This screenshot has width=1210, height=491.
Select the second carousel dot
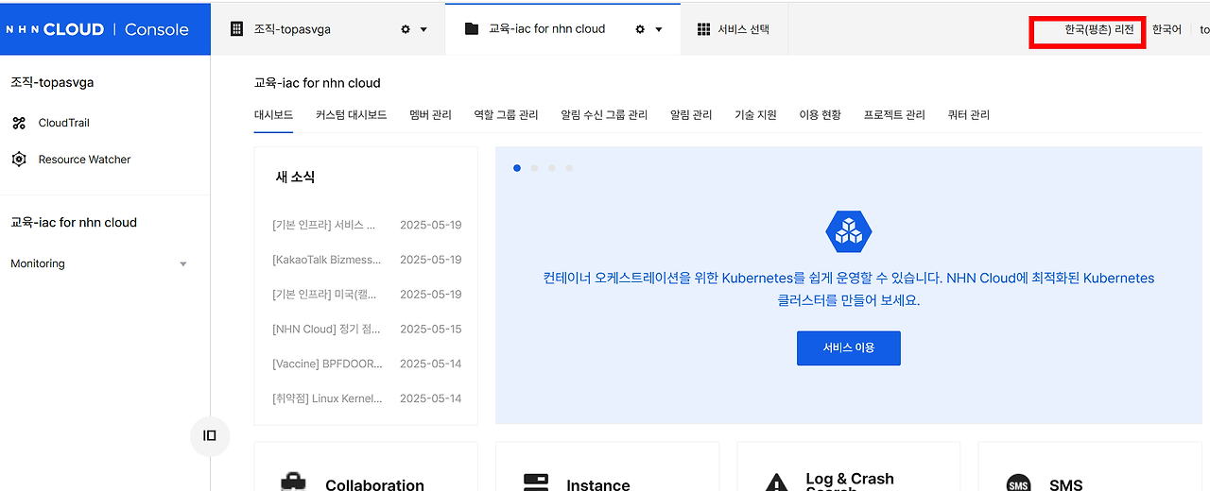click(534, 168)
